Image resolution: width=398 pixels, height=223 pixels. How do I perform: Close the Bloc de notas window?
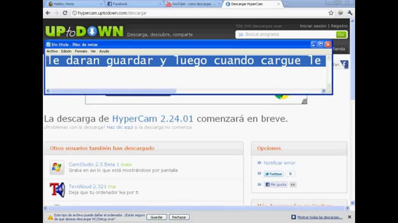point(328,44)
